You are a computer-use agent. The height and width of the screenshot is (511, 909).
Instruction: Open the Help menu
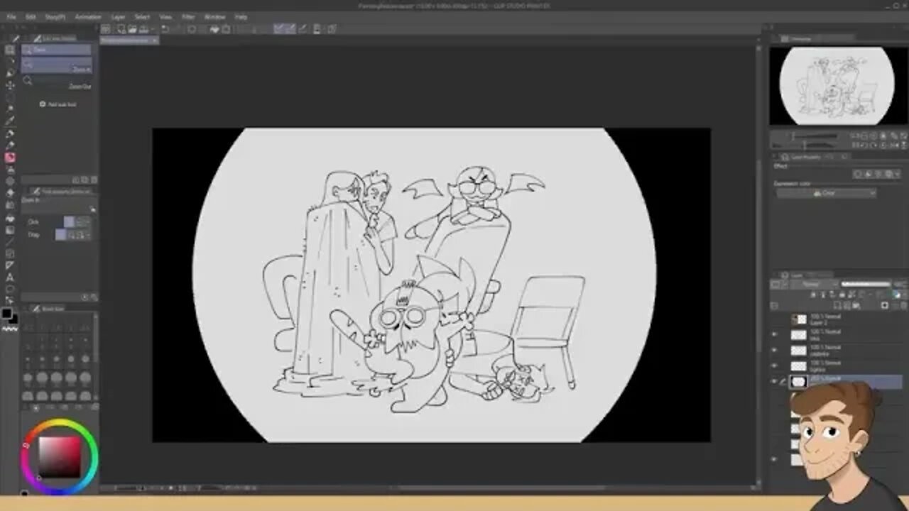coord(241,16)
